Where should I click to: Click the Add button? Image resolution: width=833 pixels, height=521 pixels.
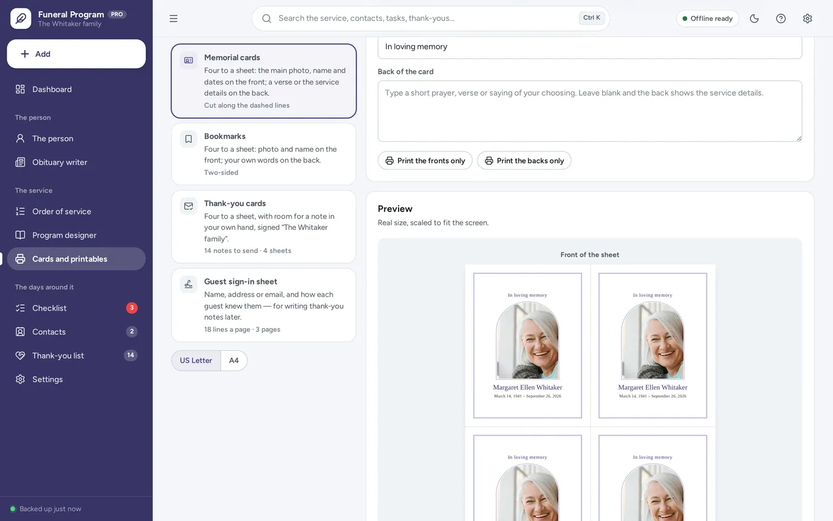[76, 54]
